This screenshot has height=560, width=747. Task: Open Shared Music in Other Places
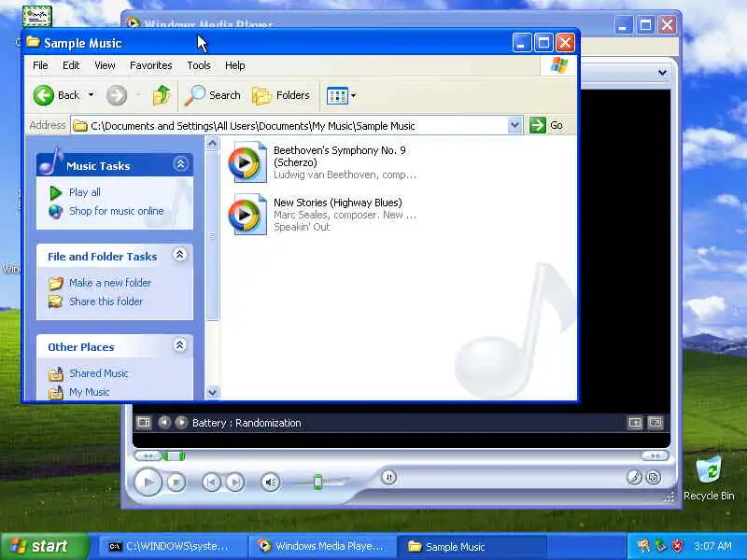click(x=99, y=373)
